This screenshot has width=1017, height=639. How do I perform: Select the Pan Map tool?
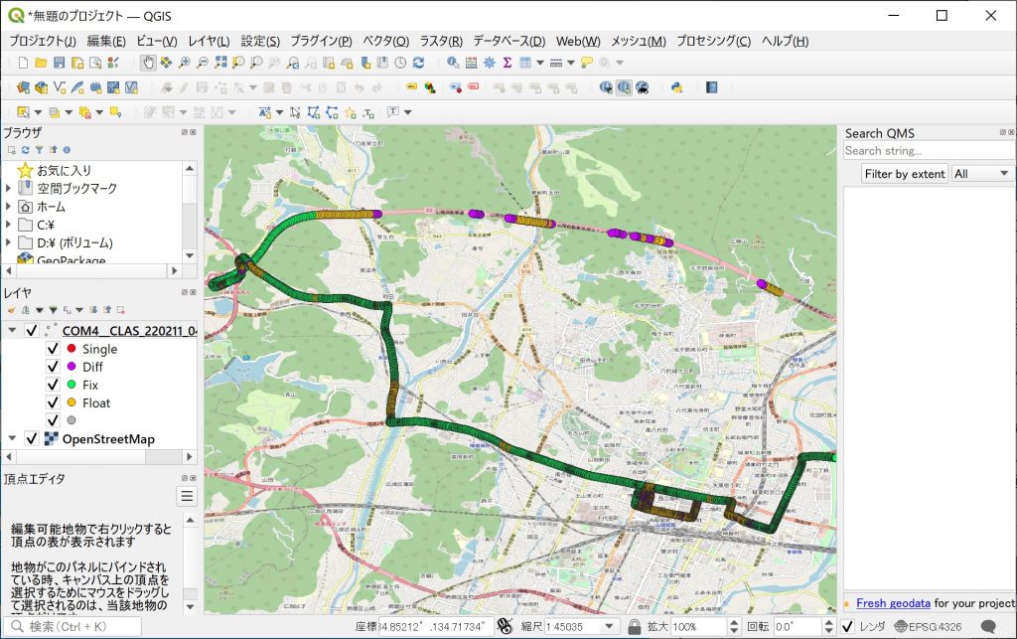[x=149, y=63]
